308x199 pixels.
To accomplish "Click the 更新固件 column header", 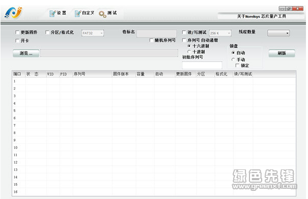I will pyautogui.click(x=186, y=74).
